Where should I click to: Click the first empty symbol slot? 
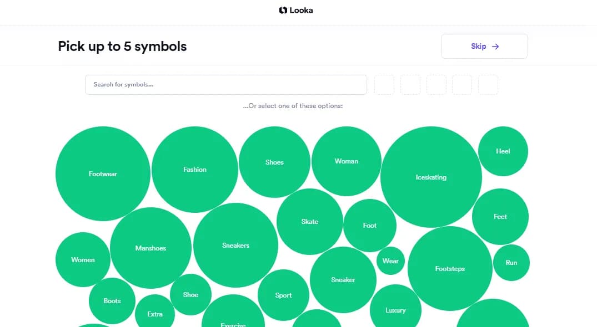[x=384, y=85]
